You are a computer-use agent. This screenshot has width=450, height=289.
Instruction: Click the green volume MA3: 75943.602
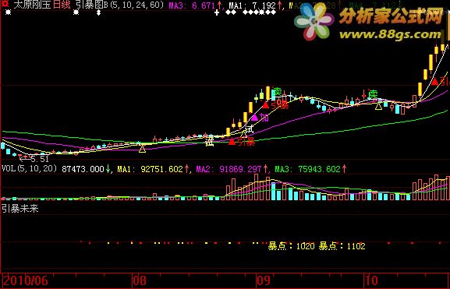pyautogui.click(x=307, y=169)
